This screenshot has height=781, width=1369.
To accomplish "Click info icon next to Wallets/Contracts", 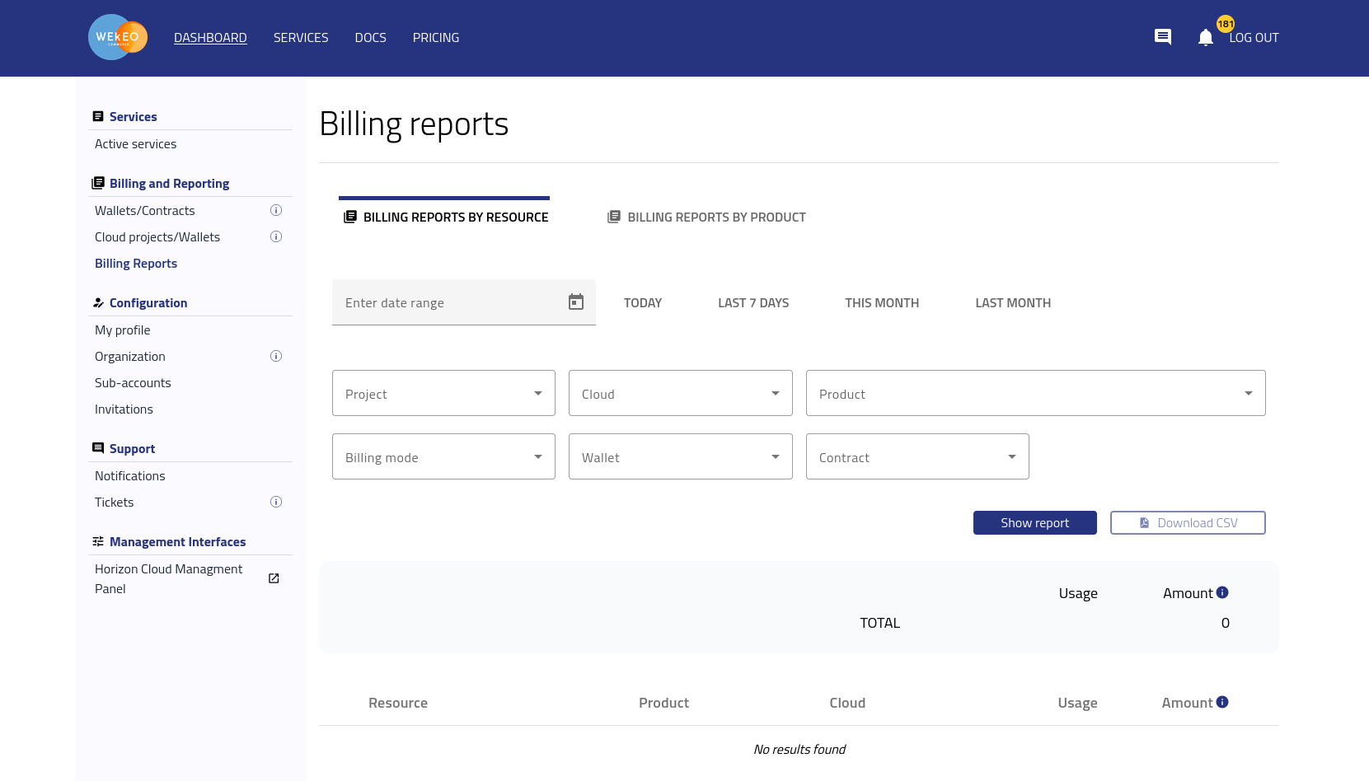I will click(x=276, y=211).
